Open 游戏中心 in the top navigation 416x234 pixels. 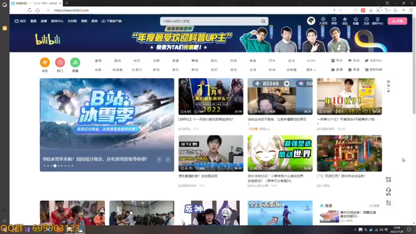pos(57,21)
